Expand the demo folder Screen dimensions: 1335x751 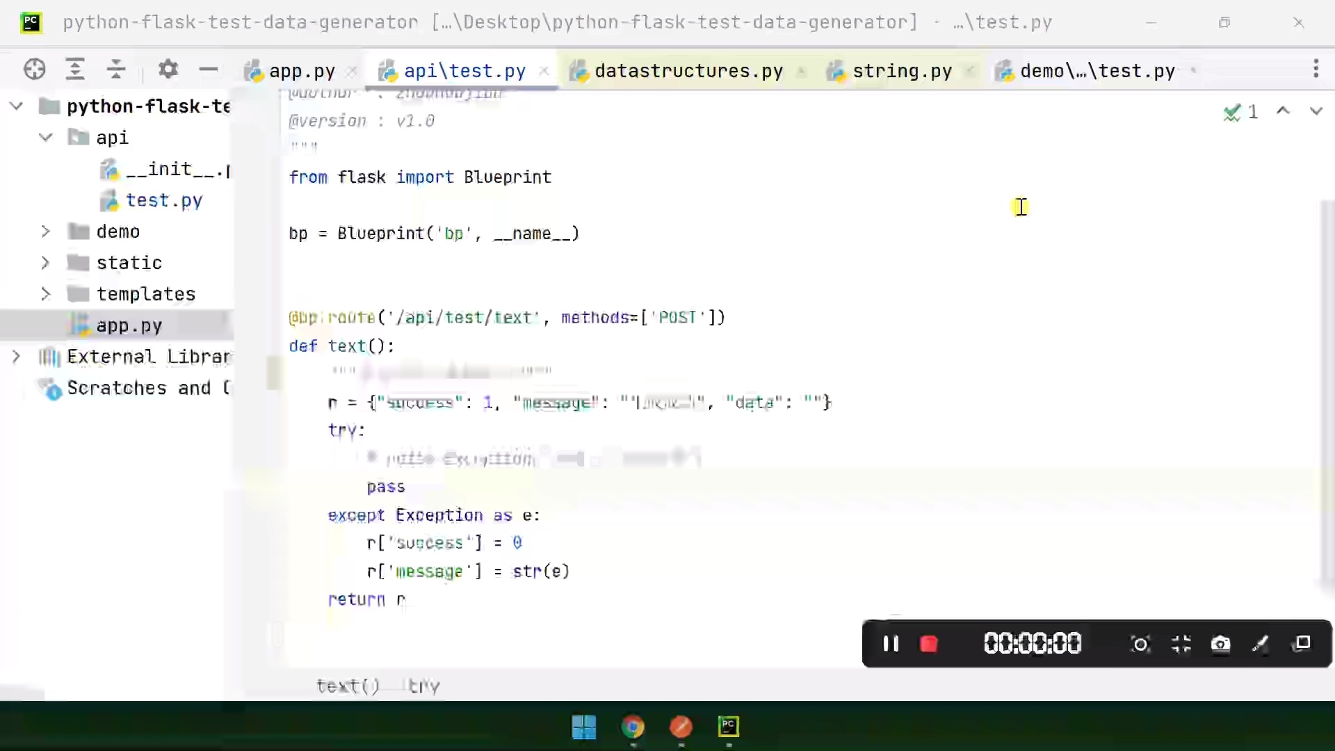click(x=46, y=231)
